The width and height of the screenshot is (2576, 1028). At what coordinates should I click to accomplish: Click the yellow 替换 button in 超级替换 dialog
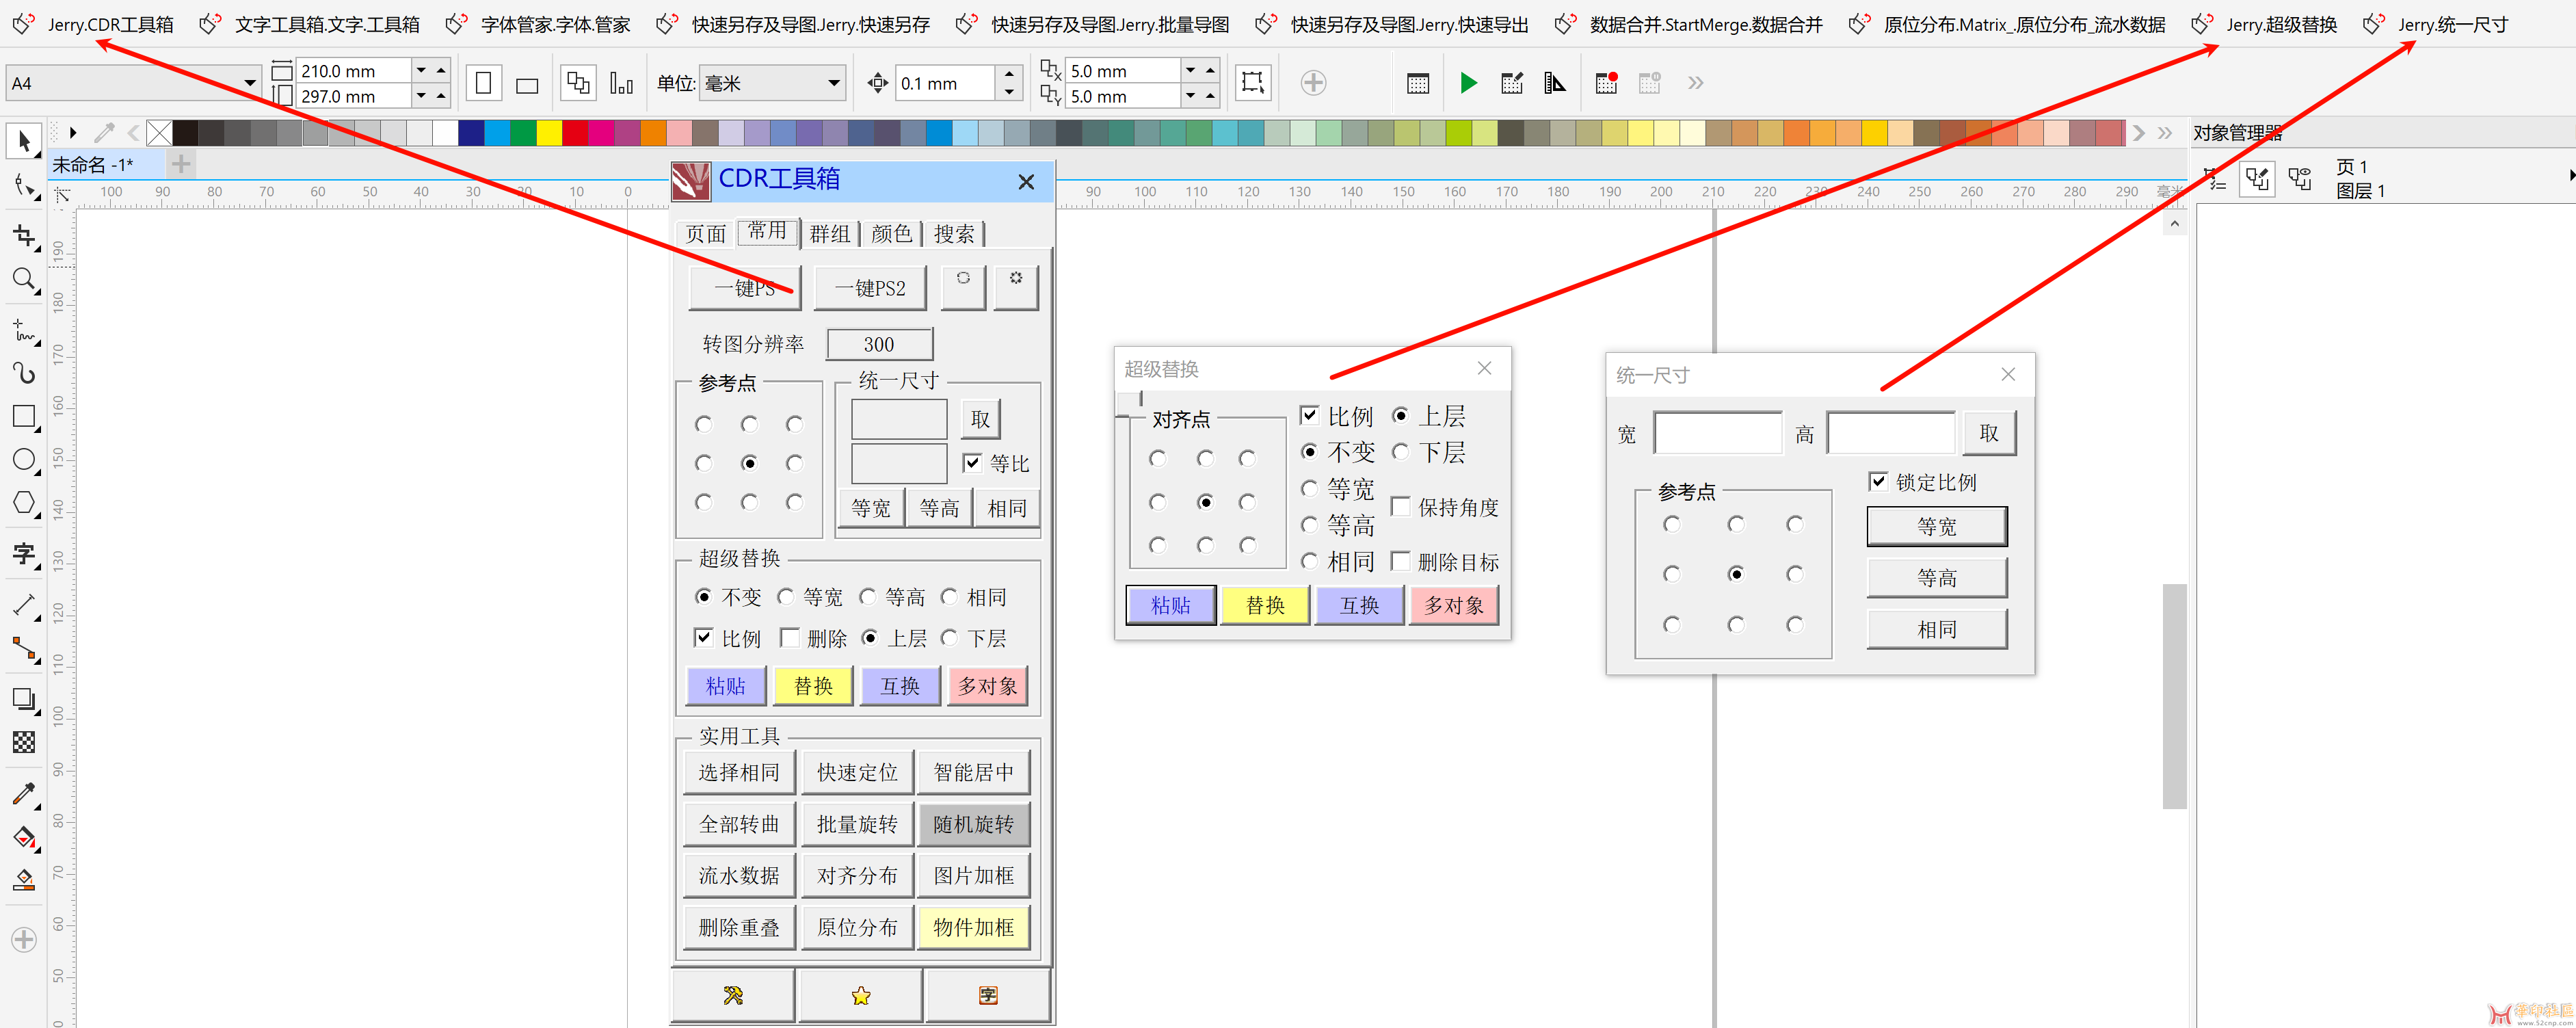coord(1264,605)
